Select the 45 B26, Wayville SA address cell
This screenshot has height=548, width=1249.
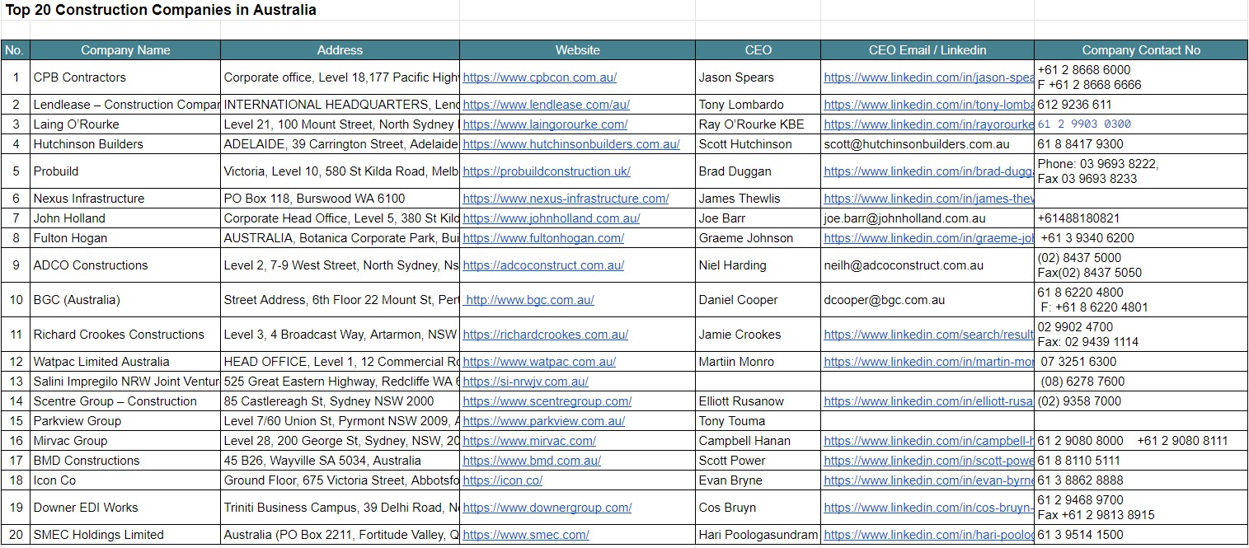340,461
